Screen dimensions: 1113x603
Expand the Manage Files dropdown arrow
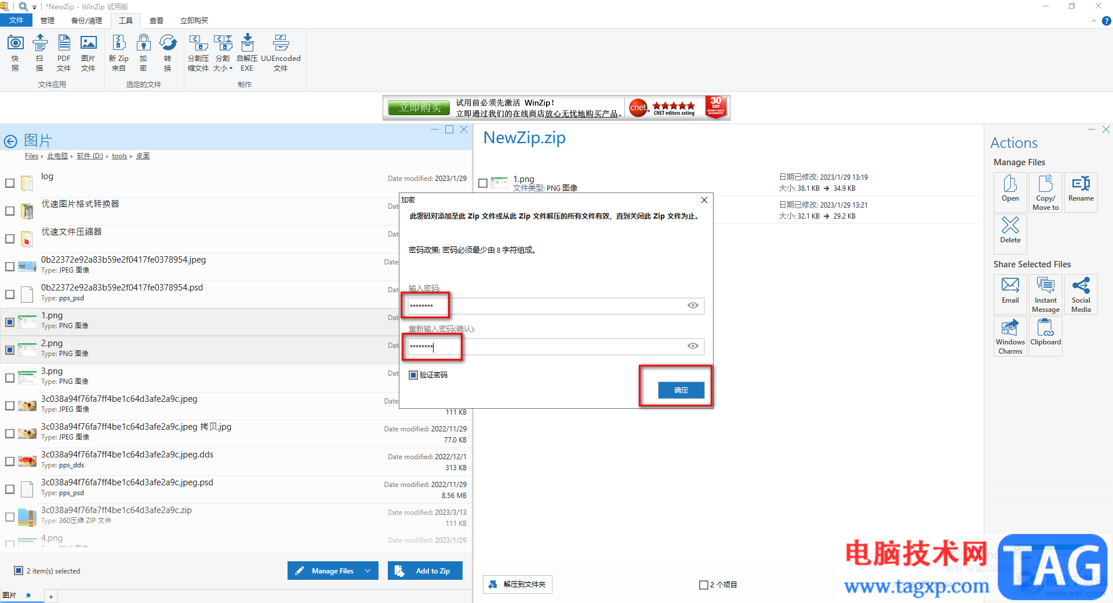click(x=368, y=571)
